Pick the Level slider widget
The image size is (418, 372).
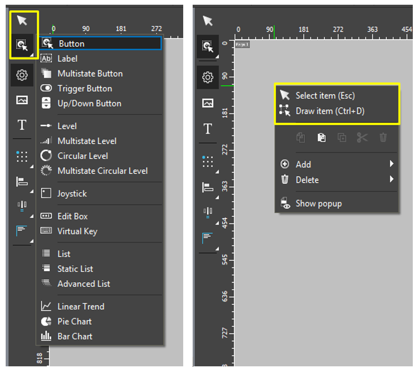click(x=67, y=126)
